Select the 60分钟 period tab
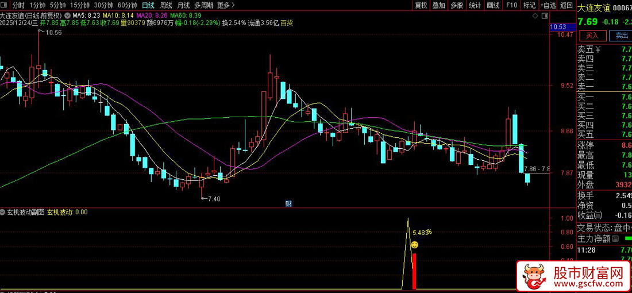The width and height of the screenshot is (632, 293). [128, 5]
